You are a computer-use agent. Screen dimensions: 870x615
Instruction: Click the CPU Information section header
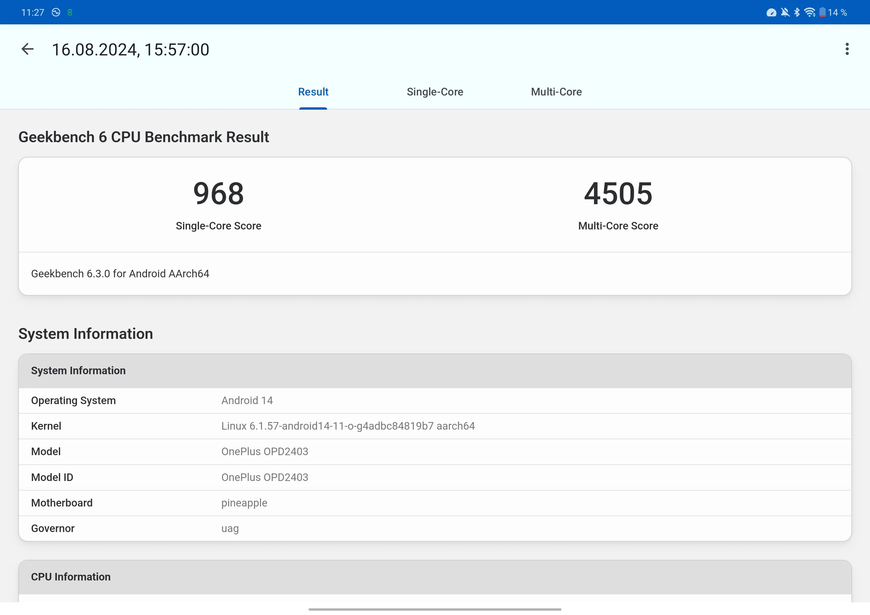[x=435, y=577]
